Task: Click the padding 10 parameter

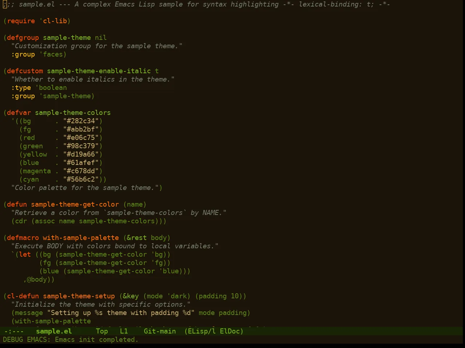Action: point(221,296)
